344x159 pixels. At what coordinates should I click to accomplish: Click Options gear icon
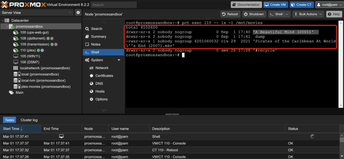[x=91, y=99]
